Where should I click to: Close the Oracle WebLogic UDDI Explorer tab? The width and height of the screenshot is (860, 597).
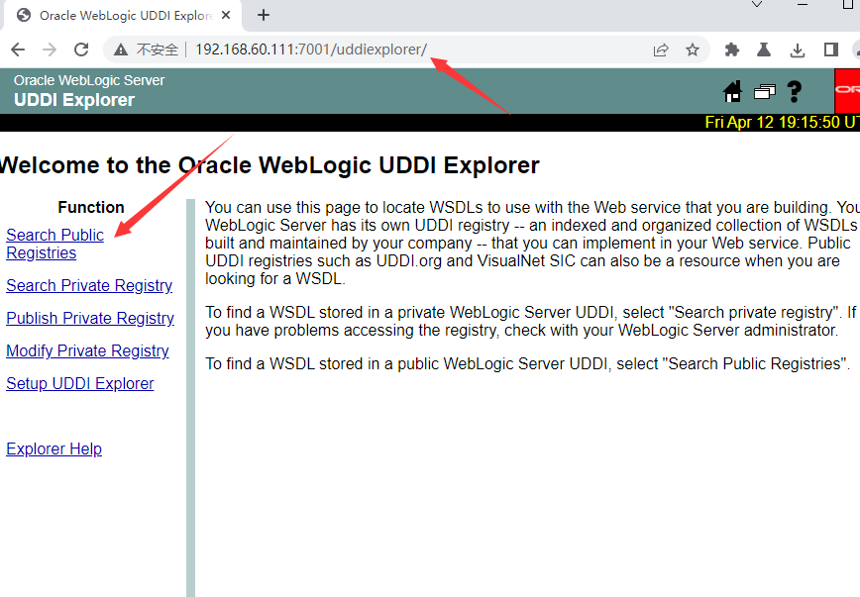click(x=226, y=16)
